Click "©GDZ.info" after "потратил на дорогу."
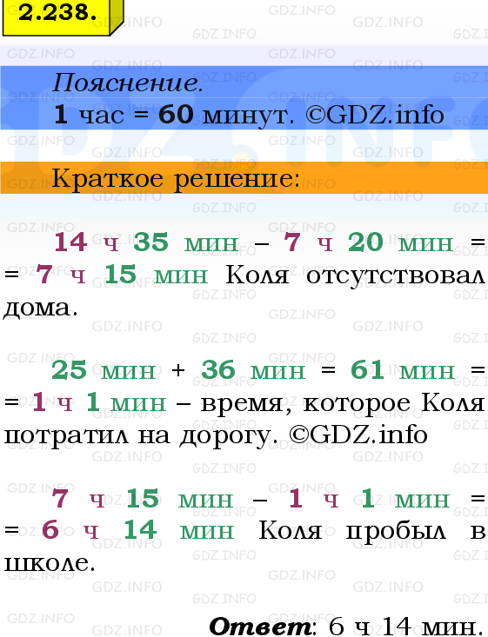Viewport: 488px width, 637px height. [358, 435]
